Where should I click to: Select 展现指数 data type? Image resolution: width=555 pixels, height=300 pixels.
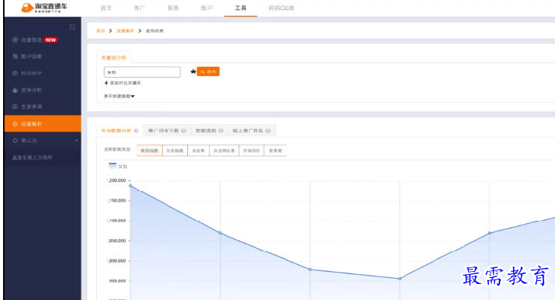pos(149,151)
